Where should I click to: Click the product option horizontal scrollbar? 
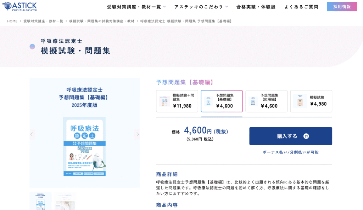pyautogui.click(x=222, y=117)
